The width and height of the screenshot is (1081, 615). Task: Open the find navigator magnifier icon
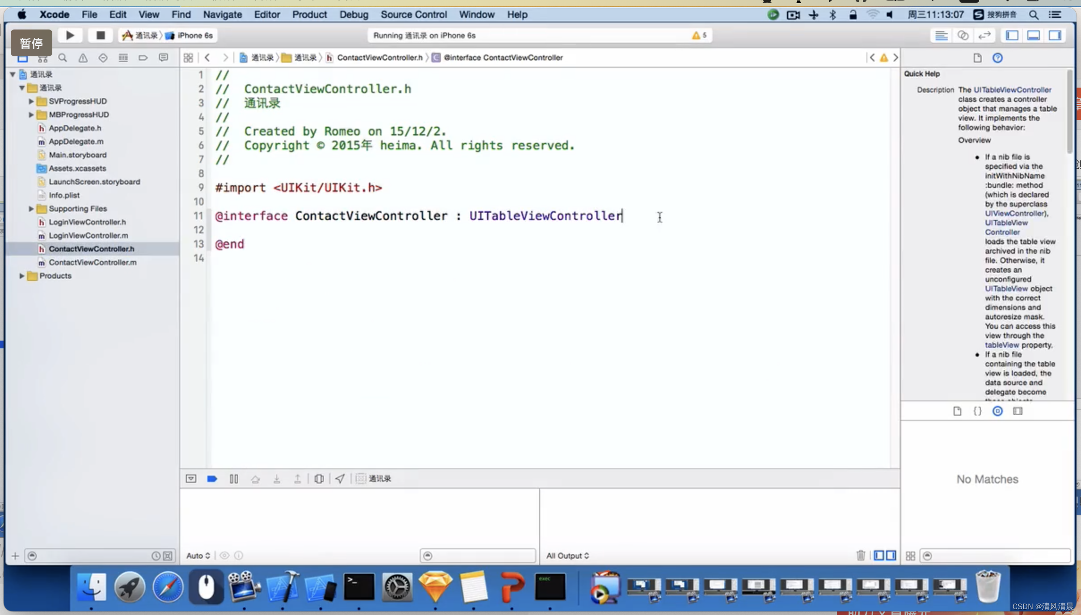click(x=63, y=58)
